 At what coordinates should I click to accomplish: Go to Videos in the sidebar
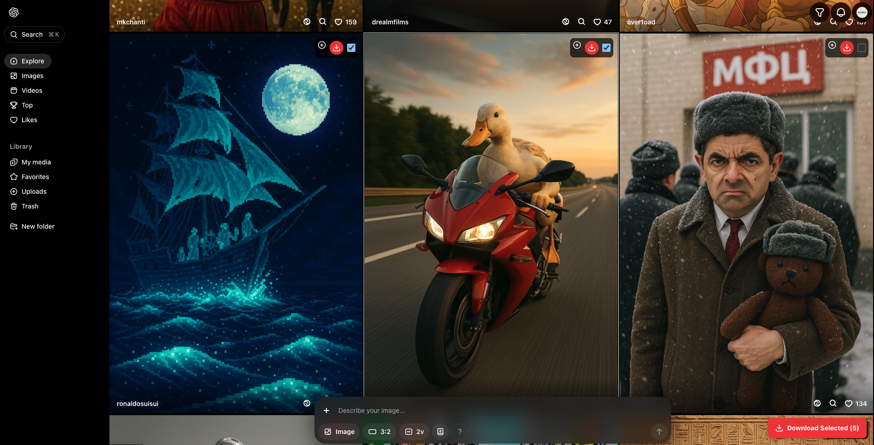tap(32, 90)
